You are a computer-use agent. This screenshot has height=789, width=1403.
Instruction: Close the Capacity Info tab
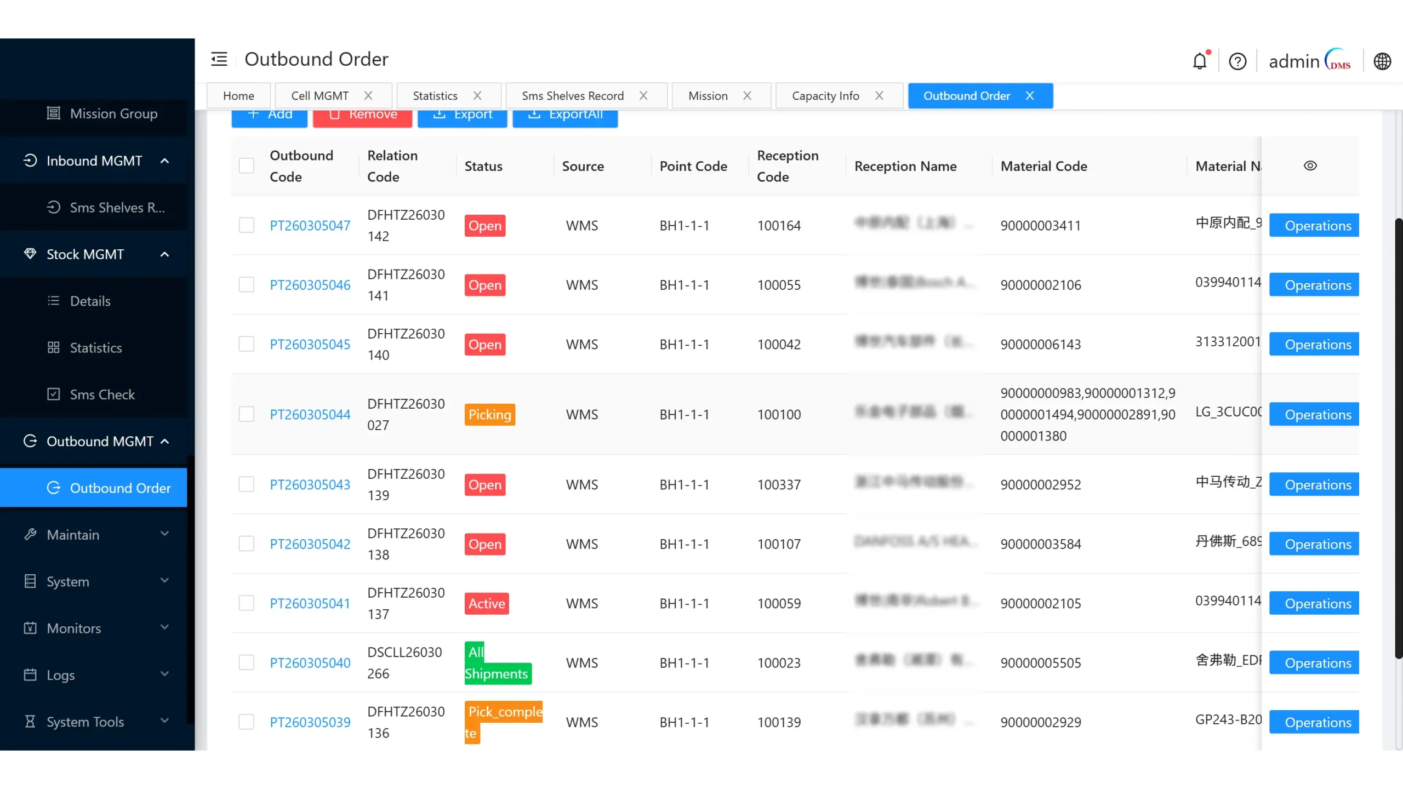tap(879, 96)
